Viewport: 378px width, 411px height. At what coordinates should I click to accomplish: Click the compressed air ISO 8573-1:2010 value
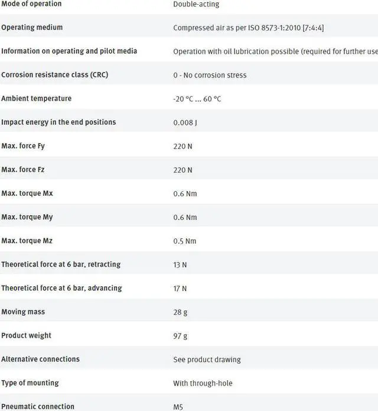[x=247, y=28]
